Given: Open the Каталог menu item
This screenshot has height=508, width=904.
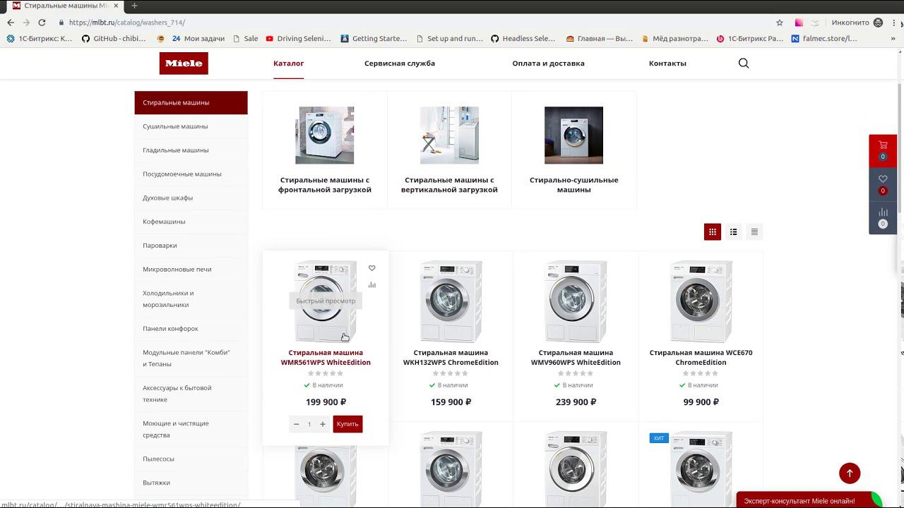Looking at the screenshot, I should [x=288, y=63].
